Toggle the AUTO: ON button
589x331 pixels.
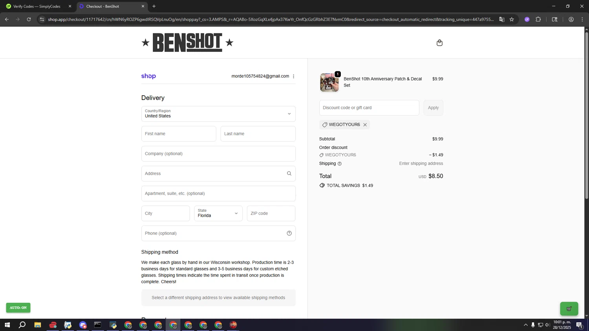[x=18, y=308]
